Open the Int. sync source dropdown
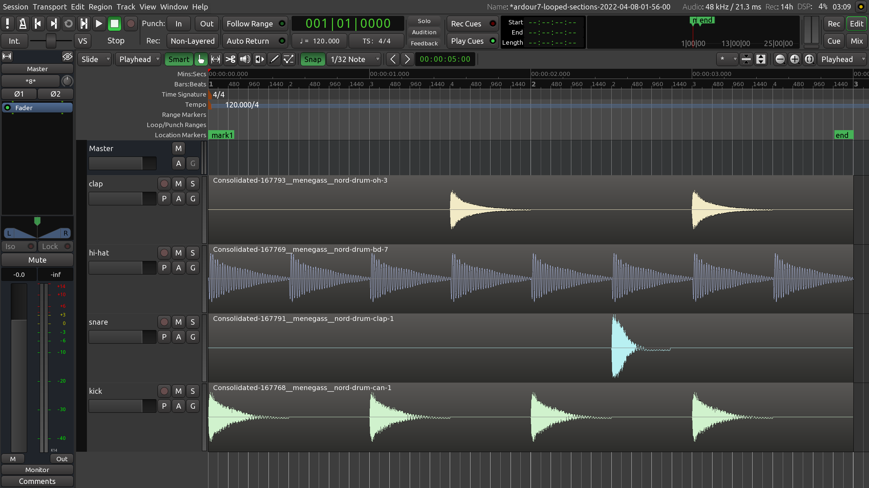This screenshot has height=488, width=869. [x=14, y=41]
